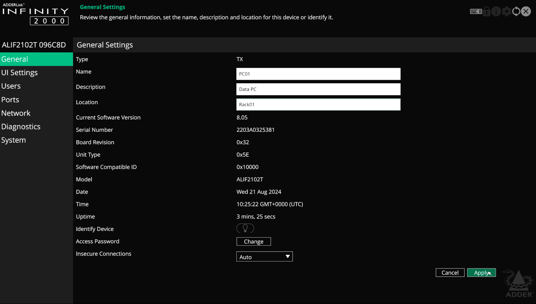
Task: Open the System menu item
Action: [13, 140]
